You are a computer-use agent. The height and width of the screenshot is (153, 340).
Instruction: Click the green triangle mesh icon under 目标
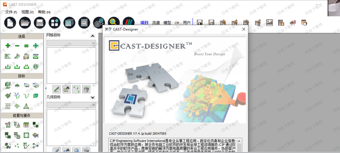coord(26,106)
